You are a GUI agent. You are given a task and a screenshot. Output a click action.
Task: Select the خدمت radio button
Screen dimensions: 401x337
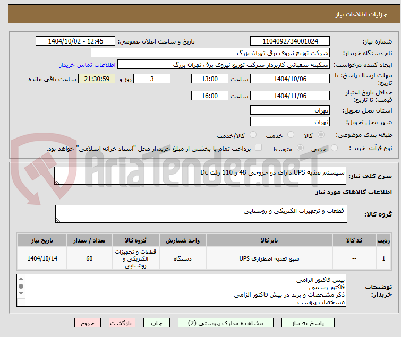click(x=291, y=135)
